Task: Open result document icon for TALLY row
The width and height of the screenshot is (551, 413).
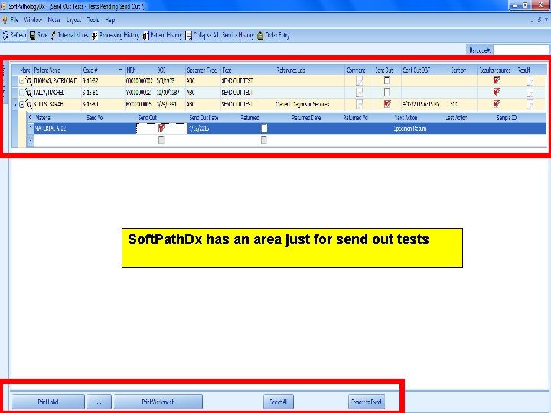Action: pyautogui.click(x=530, y=93)
